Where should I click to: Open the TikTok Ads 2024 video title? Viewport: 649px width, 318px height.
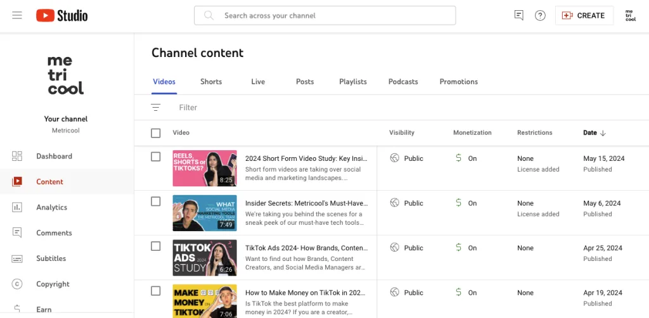click(x=306, y=248)
